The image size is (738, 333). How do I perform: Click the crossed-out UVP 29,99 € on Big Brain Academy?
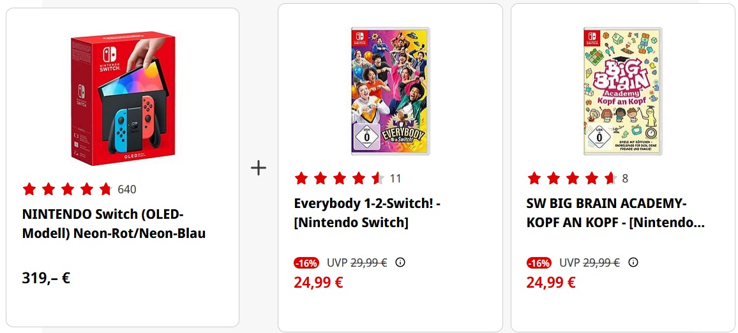pyautogui.click(x=601, y=262)
